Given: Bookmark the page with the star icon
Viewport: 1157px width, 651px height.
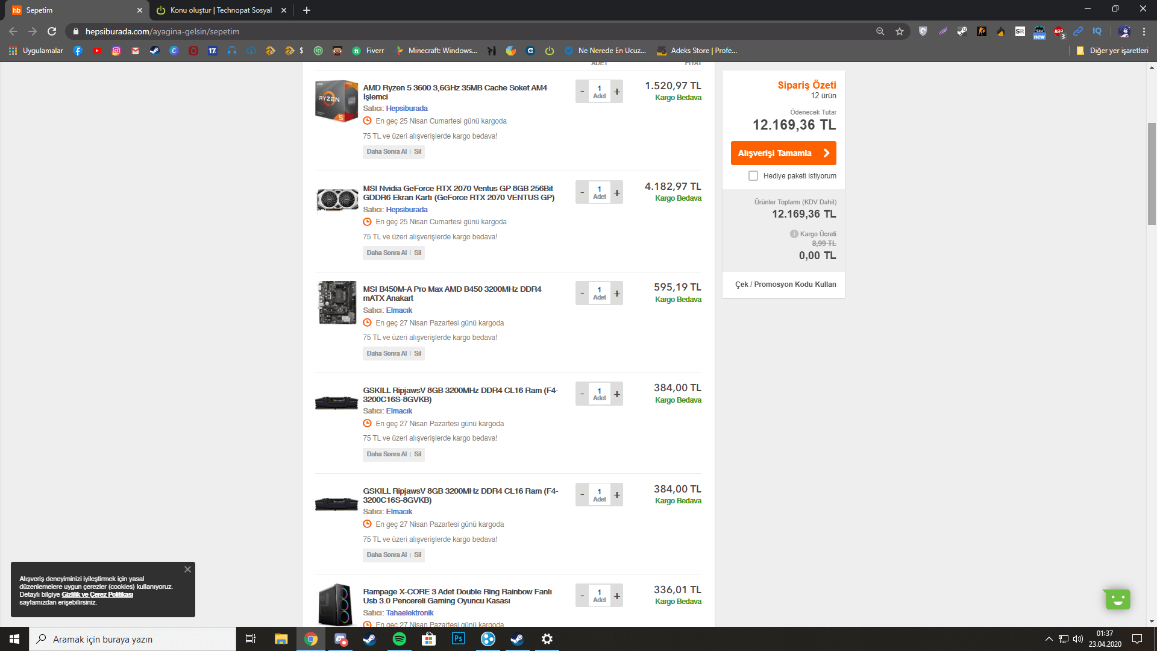Looking at the screenshot, I should pos(900,31).
